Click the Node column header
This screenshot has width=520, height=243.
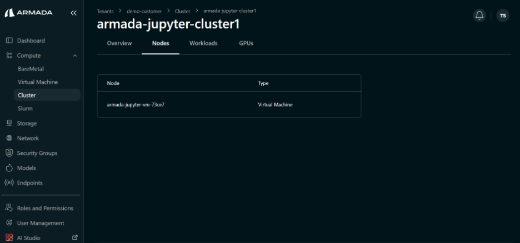113,83
